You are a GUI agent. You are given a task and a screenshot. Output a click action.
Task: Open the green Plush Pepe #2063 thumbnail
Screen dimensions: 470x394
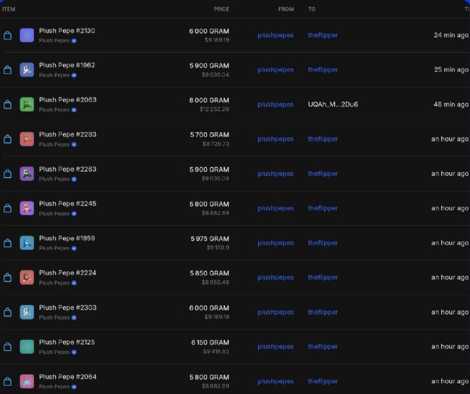(27, 105)
